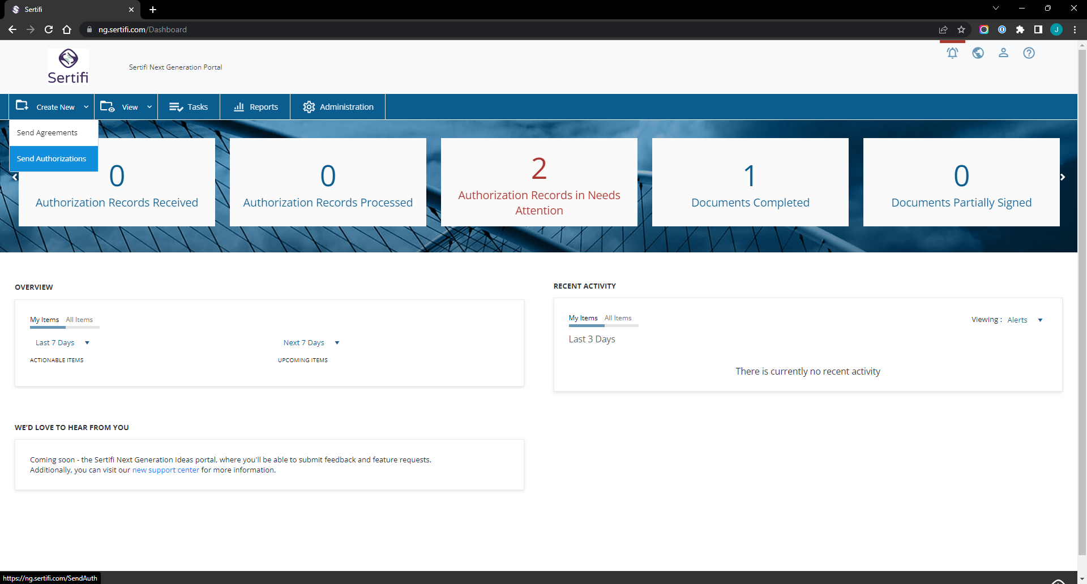Reload the page
This screenshot has width=1087, height=584.
pos(49,29)
